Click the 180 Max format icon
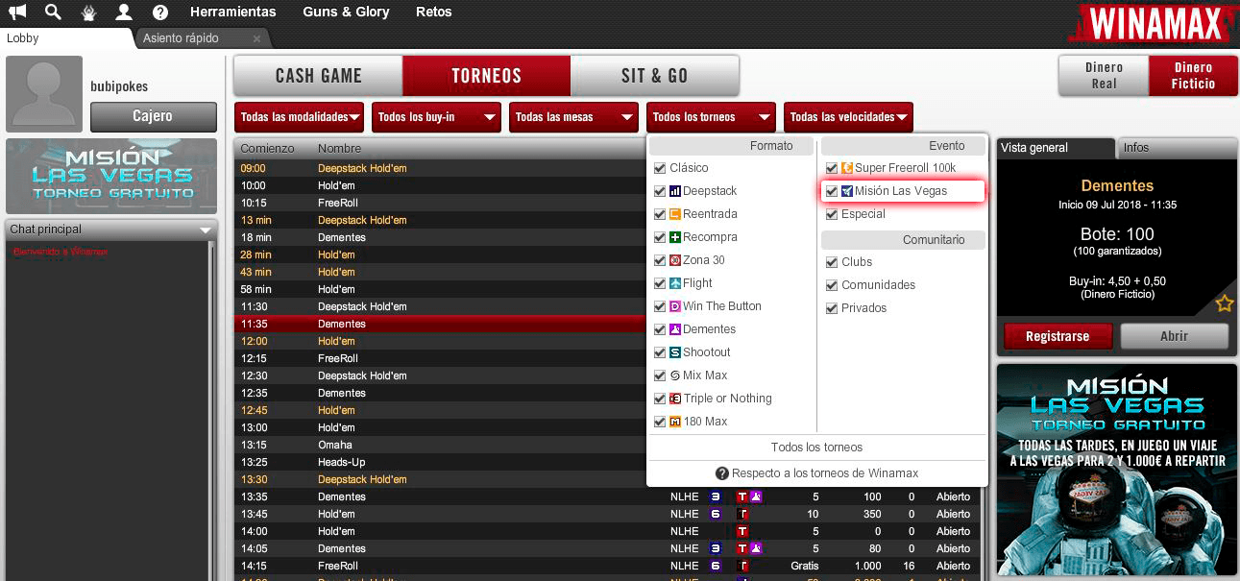The image size is (1240, 581). tap(675, 422)
